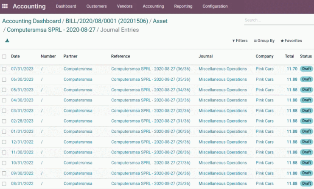Go to Accounting Dashboard breadcrumb
Image resolution: width=314 pixels, height=189 pixels.
click(31, 21)
